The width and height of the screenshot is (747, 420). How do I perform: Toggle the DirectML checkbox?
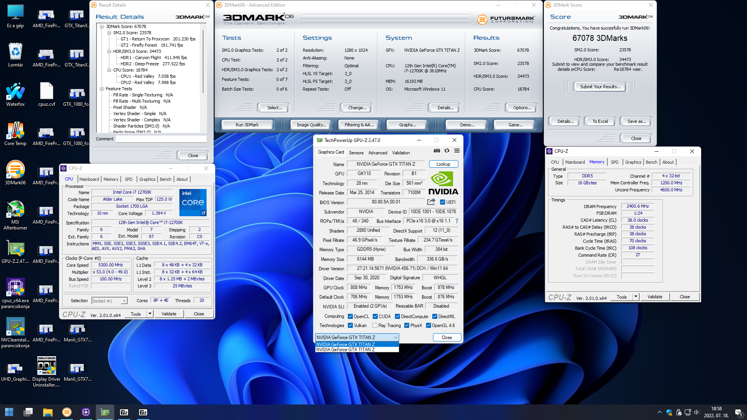tap(435, 317)
